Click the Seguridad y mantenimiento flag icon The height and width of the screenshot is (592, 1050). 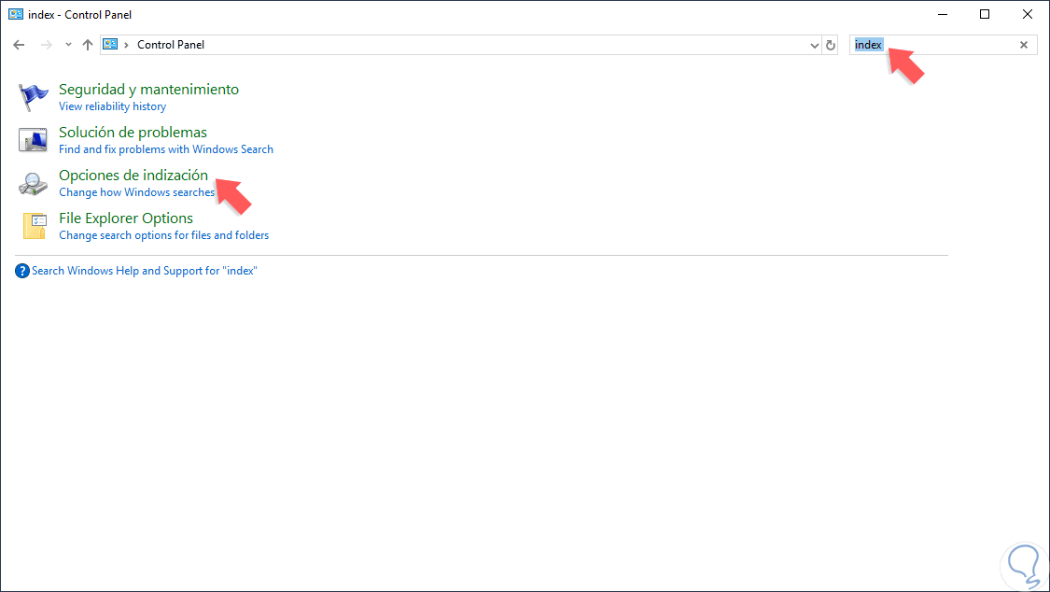click(33, 97)
